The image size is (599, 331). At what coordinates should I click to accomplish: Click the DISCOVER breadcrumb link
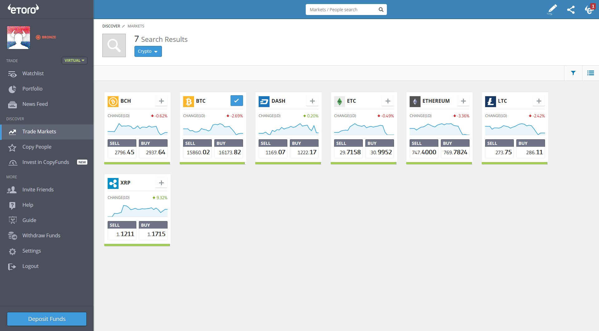click(x=111, y=26)
